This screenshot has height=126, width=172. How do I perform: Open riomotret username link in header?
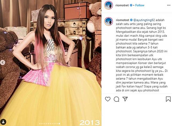[x=122, y=5]
